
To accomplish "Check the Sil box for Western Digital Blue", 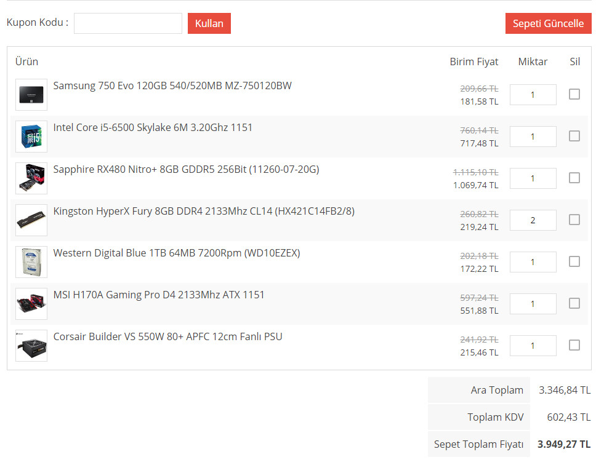I will (x=574, y=261).
